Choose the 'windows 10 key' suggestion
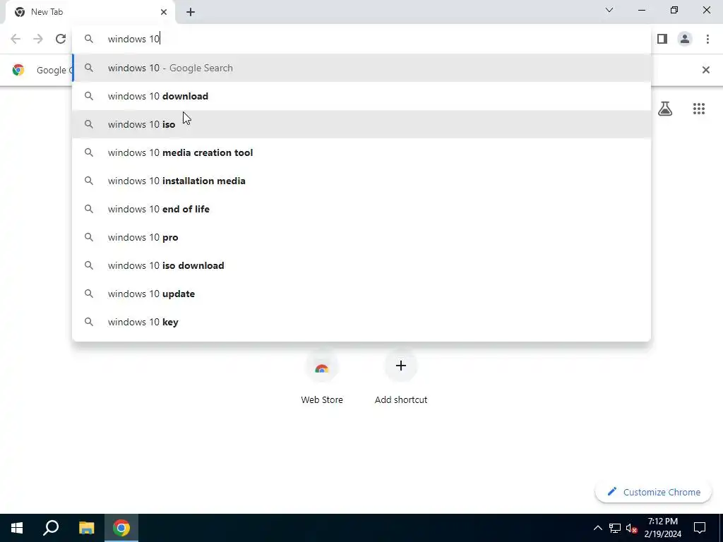 click(361, 322)
